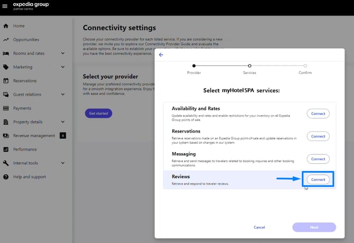Expand the Rooms and rates chevron
The width and height of the screenshot is (354, 243).
(63, 53)
